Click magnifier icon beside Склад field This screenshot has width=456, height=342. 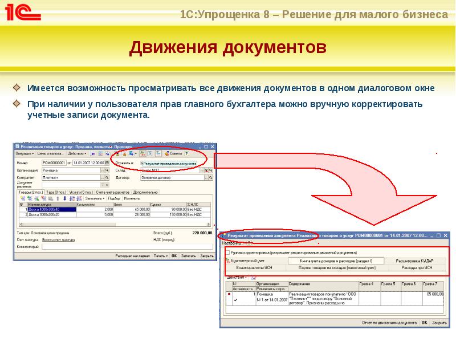210,170
